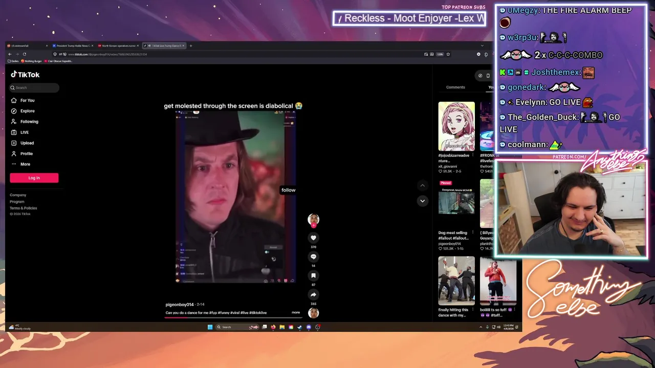Seek using the video progress bar

pos(233,317)
